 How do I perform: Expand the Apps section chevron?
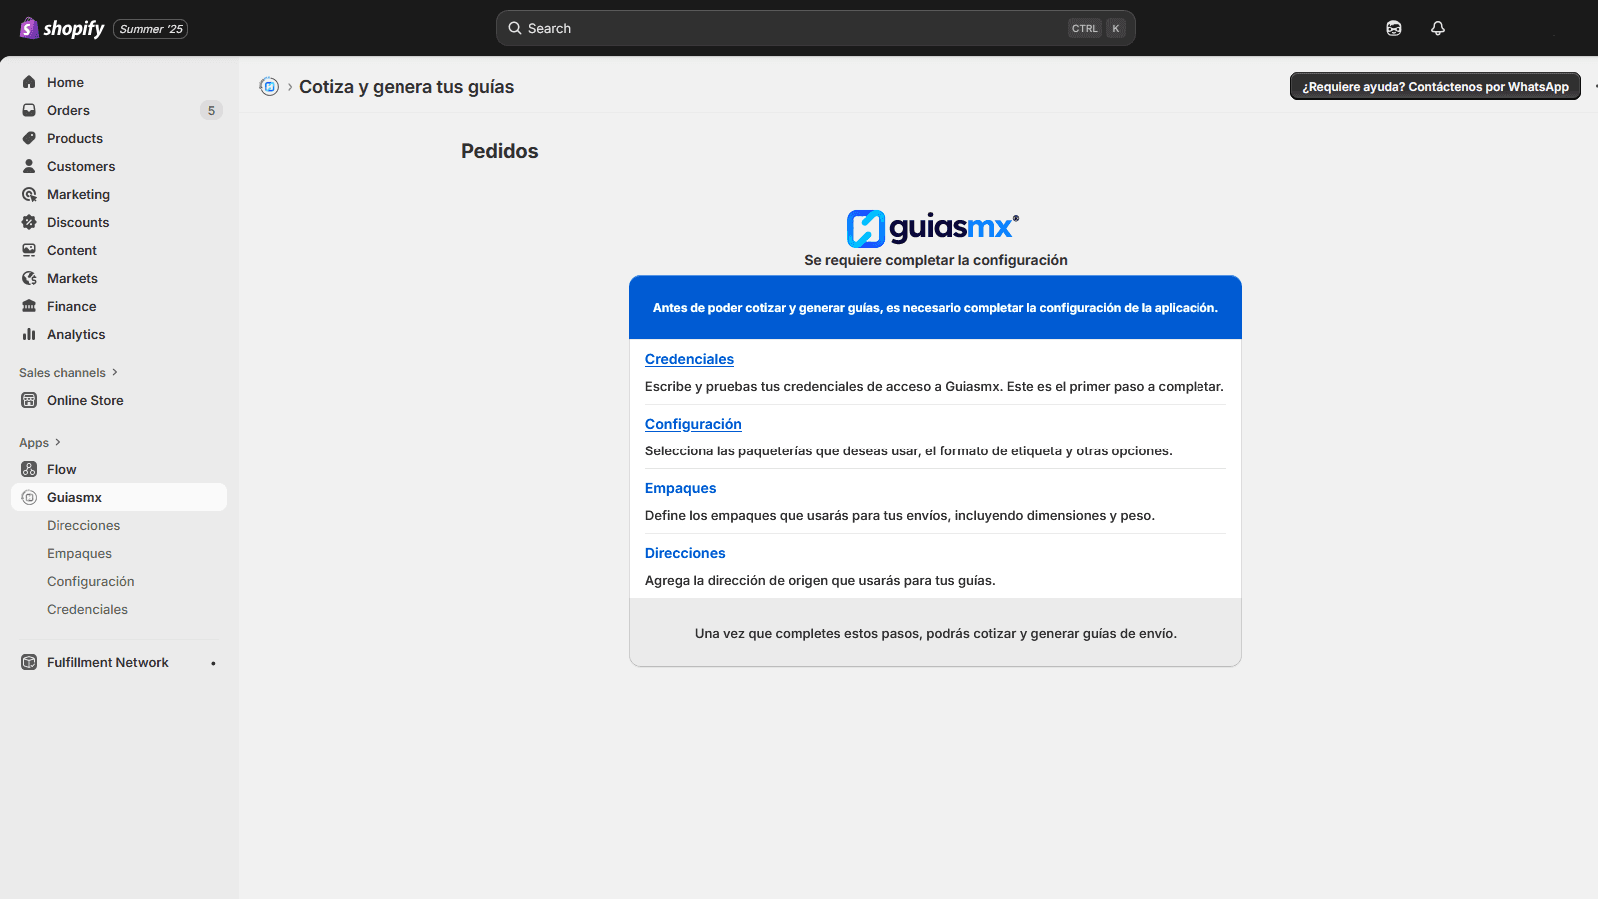pyautogui.click(x=58, y=442)
